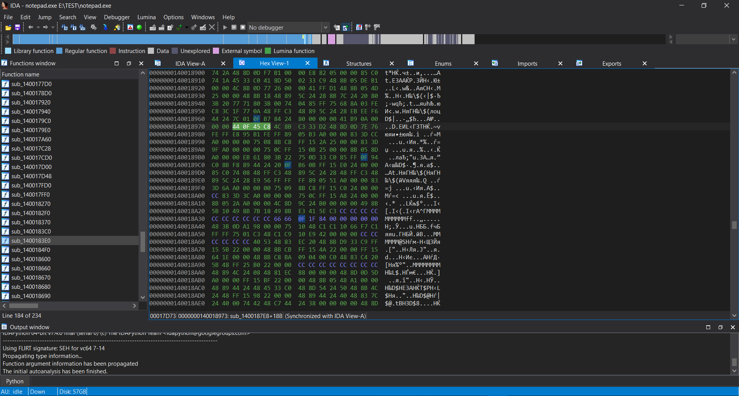Click the binary search binoculars icon

pos(82,27)
